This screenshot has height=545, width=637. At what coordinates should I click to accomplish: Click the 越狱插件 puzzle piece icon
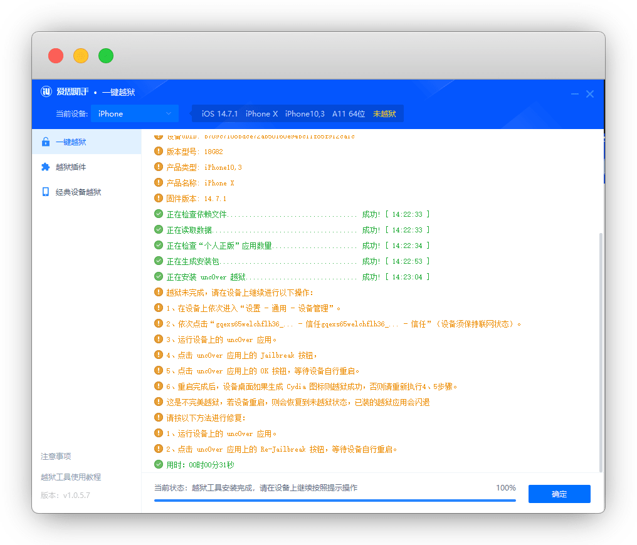tap(46, 167)
